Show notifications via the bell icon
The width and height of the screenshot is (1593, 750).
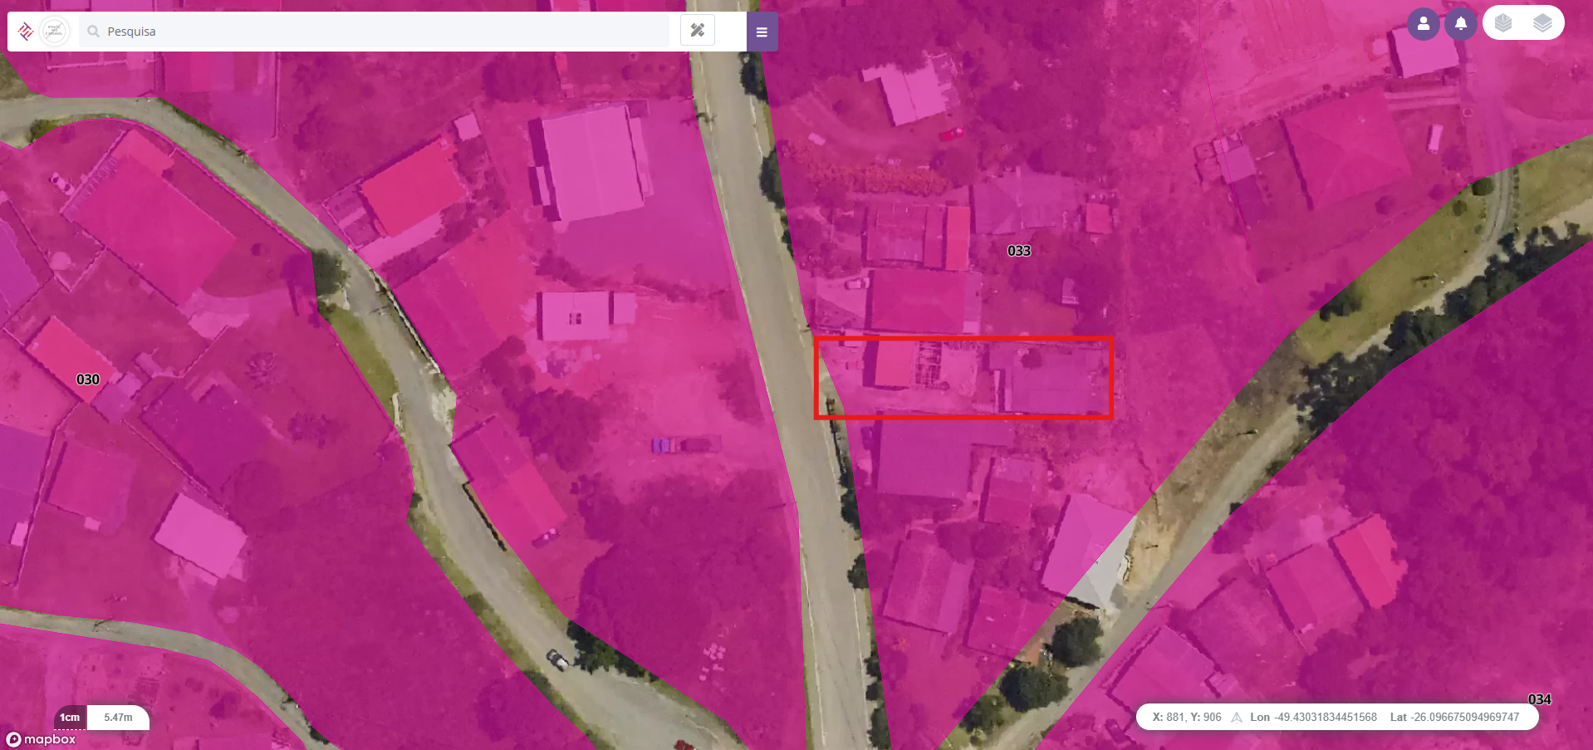[x=1460, y=24]
